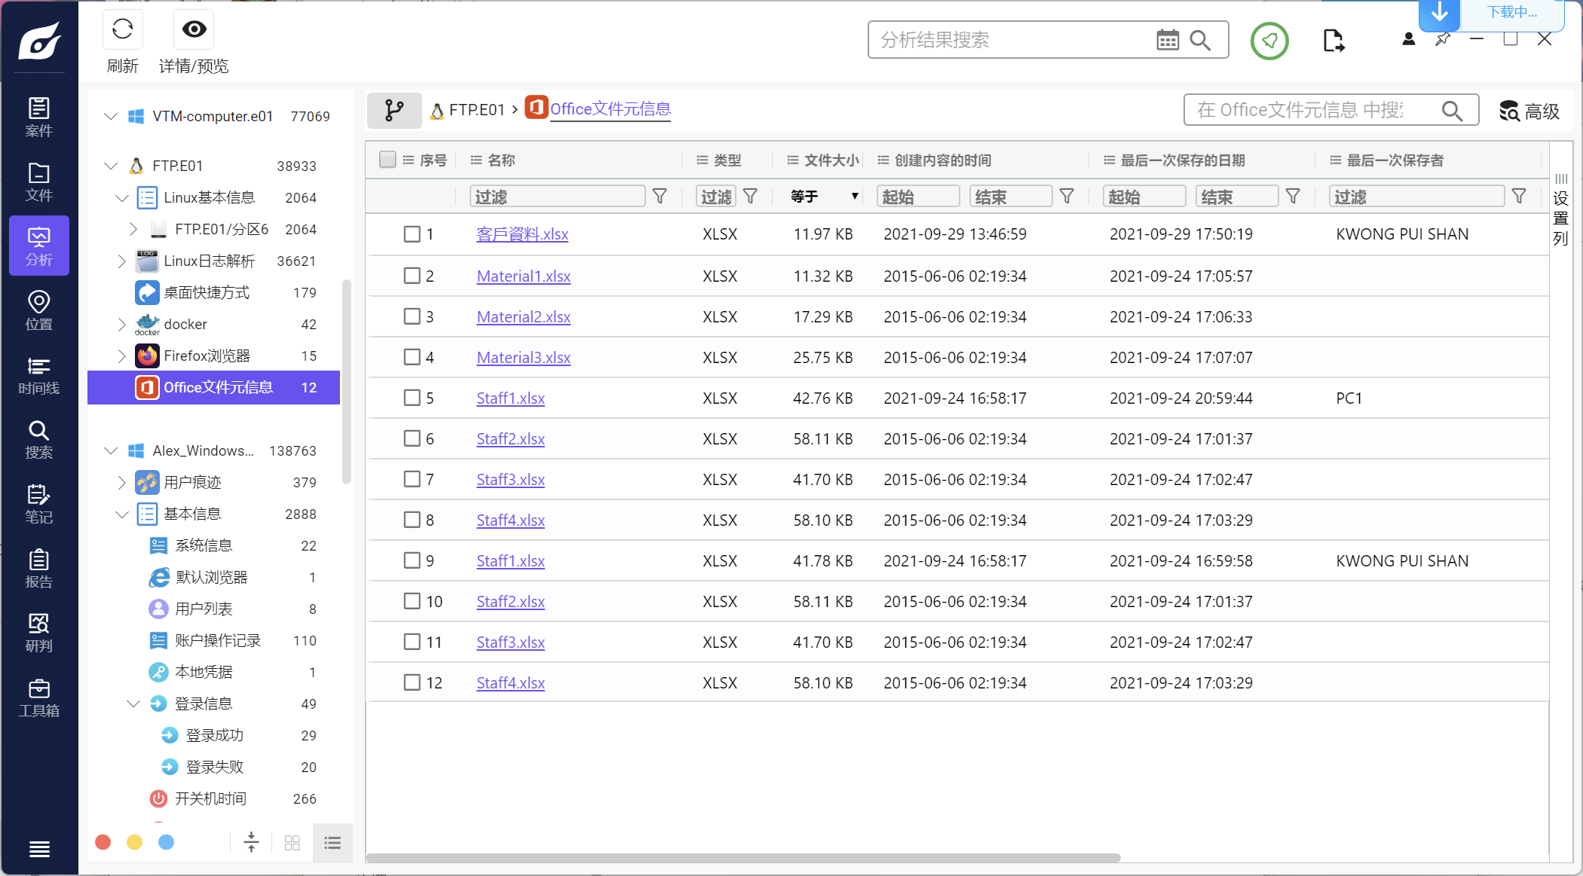Open the 等于 file size comparison dropdown
1583x876 pixels.
point(823,197)
